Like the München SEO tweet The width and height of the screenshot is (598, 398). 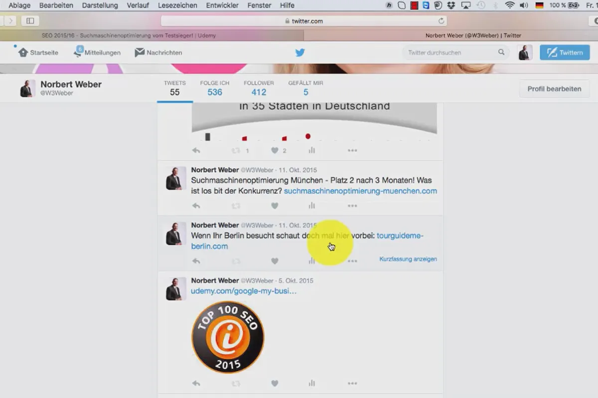click(x=275, y=205)
